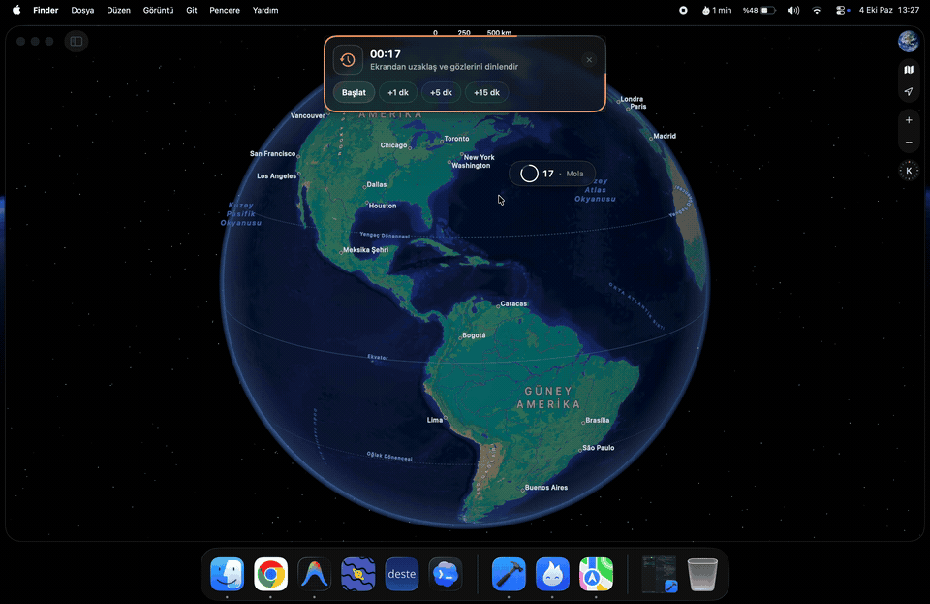
Task: Zoom out with the minus button
Action: (908, 143)
